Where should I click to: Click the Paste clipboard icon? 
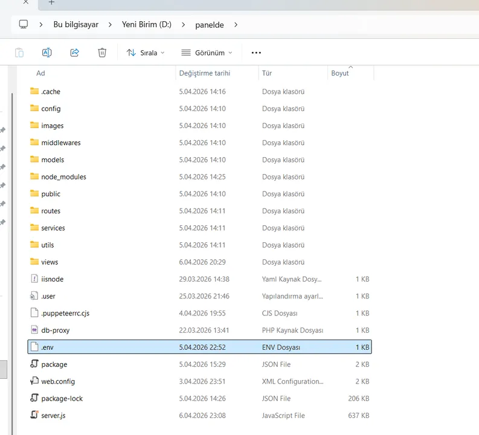pyautogui.click(x=19, y=53)
